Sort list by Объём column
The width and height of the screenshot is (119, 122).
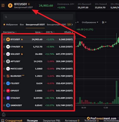tap(69, 32)
